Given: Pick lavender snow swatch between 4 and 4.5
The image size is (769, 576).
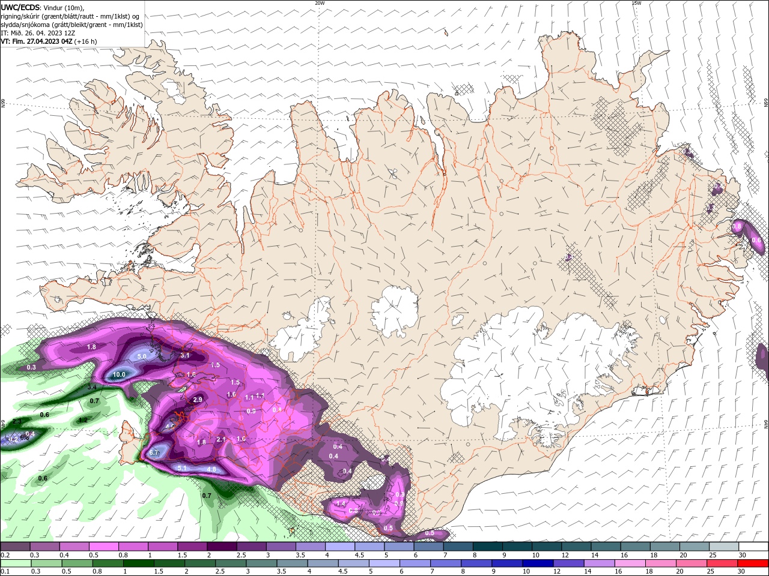Looking at the screenshot, I should 340,547.
